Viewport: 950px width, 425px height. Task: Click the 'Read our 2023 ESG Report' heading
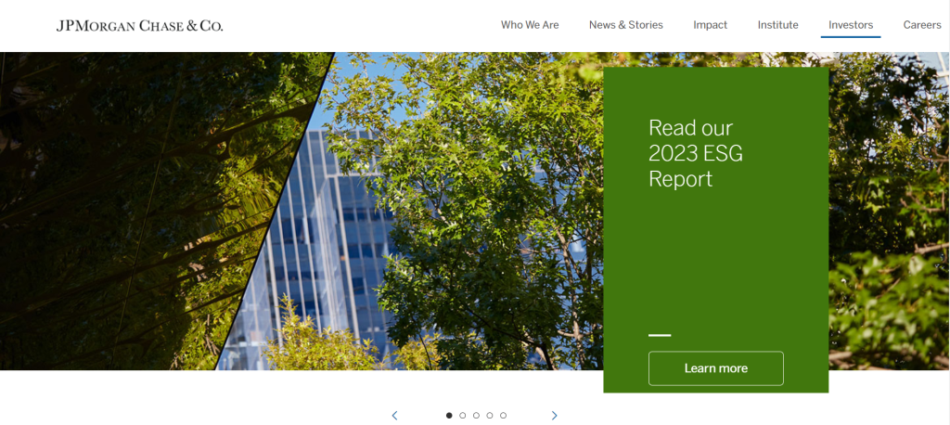click(x=696, y=153)
